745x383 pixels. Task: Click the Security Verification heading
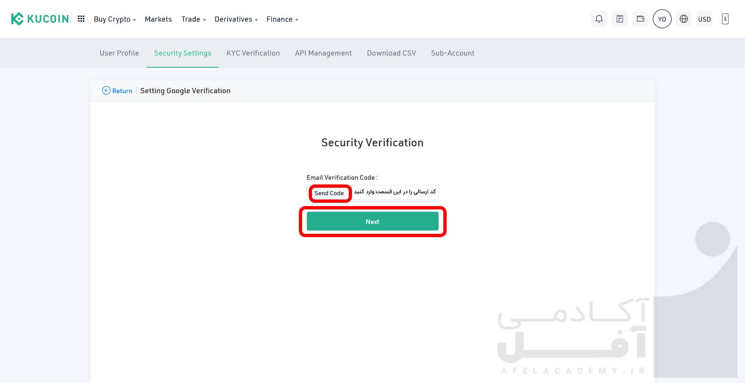tap(372, 143)
